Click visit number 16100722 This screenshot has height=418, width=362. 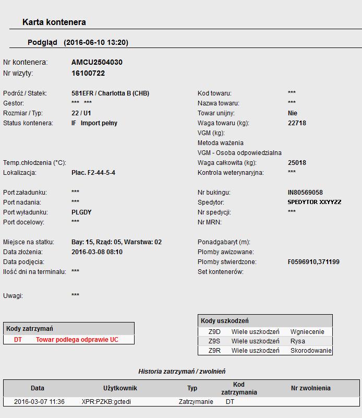click(x=88, y=73)
